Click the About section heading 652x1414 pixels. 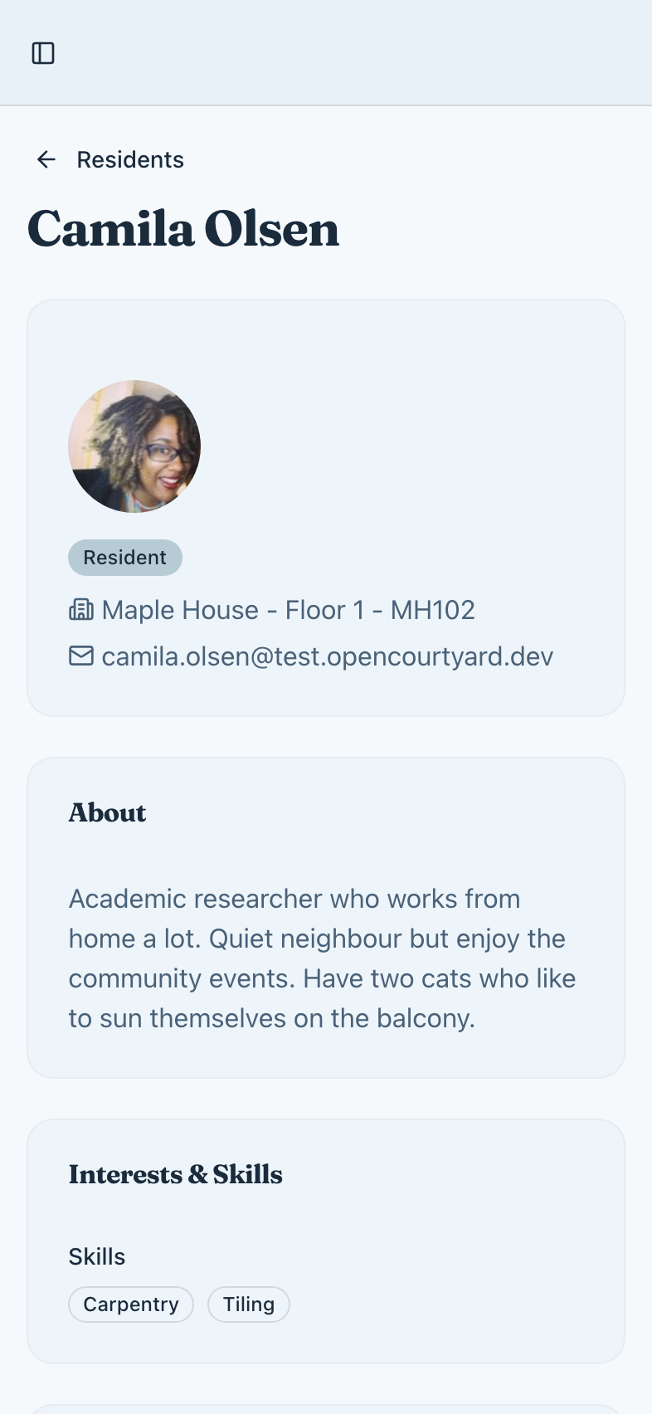(x=108, y=812)
